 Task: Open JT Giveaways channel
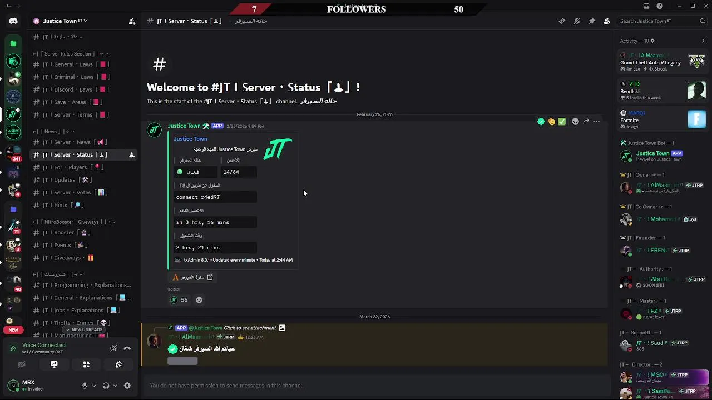coord(83,258)
